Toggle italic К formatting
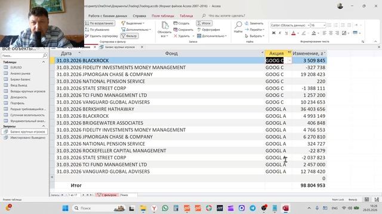382x214 pixels. coord(280,33)
